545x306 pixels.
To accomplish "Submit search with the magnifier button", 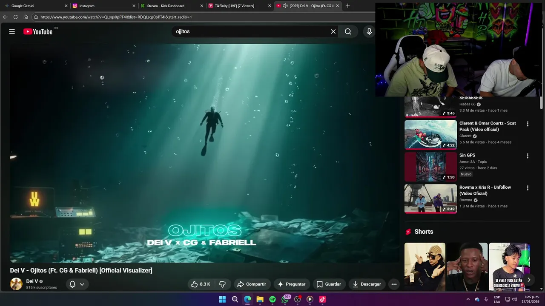I will (348, 31).
